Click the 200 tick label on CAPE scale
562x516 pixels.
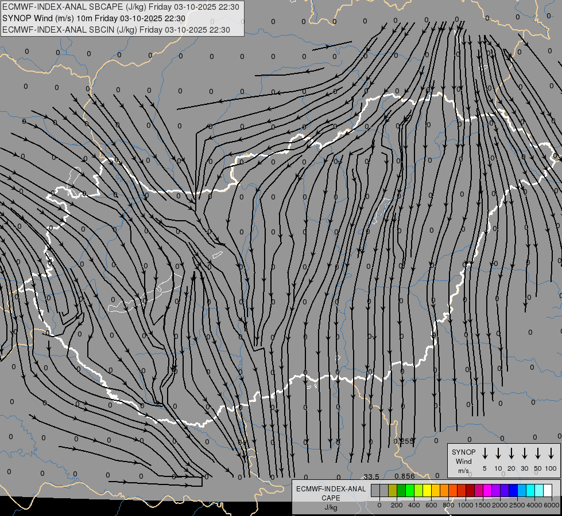(397, 505)
